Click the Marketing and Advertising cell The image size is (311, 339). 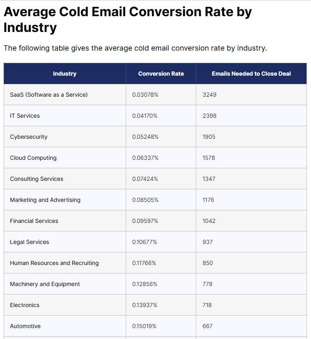[45, 200]
